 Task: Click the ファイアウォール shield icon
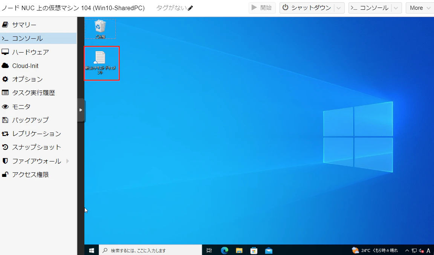[5, 161]
